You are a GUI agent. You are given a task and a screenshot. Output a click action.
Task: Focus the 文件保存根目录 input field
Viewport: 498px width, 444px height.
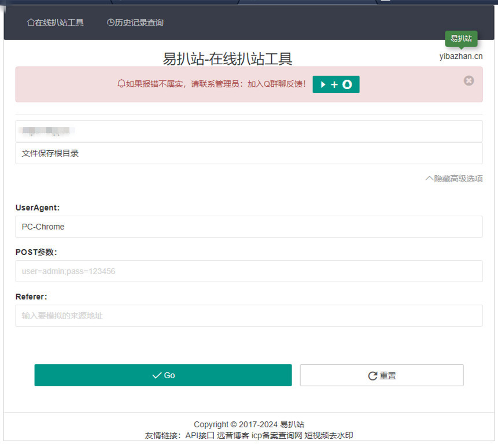click(249, 153)
